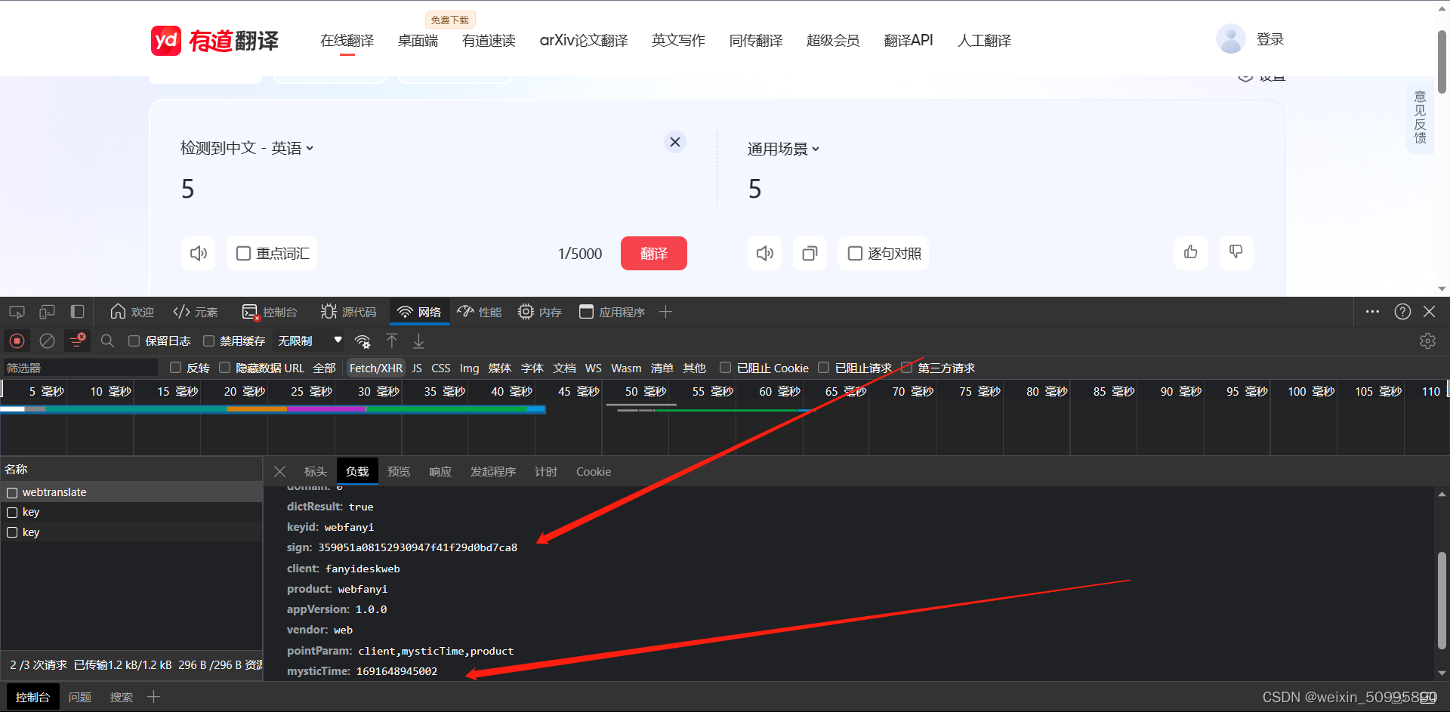Open DevTools help question mark icon

pyautogui.click(x=1402, y=312)
